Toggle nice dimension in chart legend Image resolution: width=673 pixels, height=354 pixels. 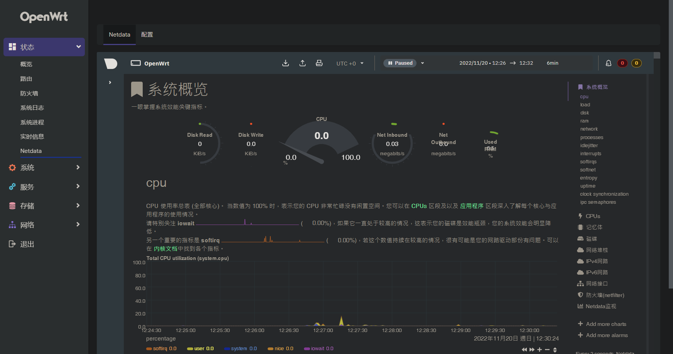tap(280, 349)
